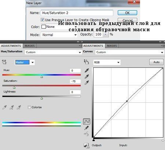Open the layer Color dropdown showing None

click(59, 27)
